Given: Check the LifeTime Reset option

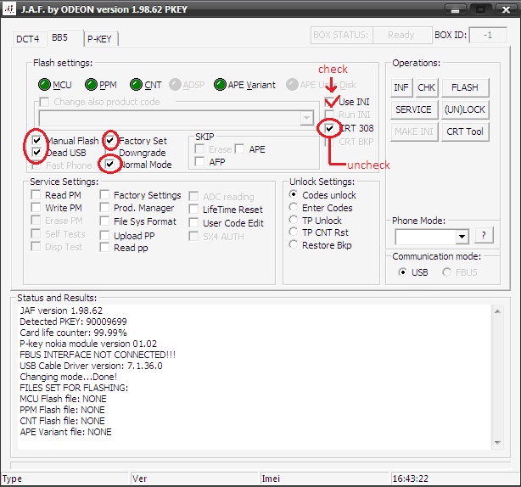Looking at the screenshot, I should 193,210.
